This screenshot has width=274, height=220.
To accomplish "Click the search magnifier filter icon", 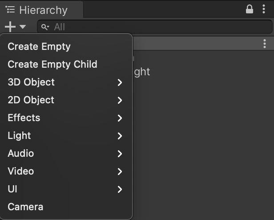I will click(x=45, y=27).
